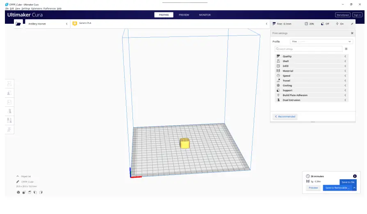Open the View menu
This screenshot has height=214, width=367.
click(x=18, y=9)
